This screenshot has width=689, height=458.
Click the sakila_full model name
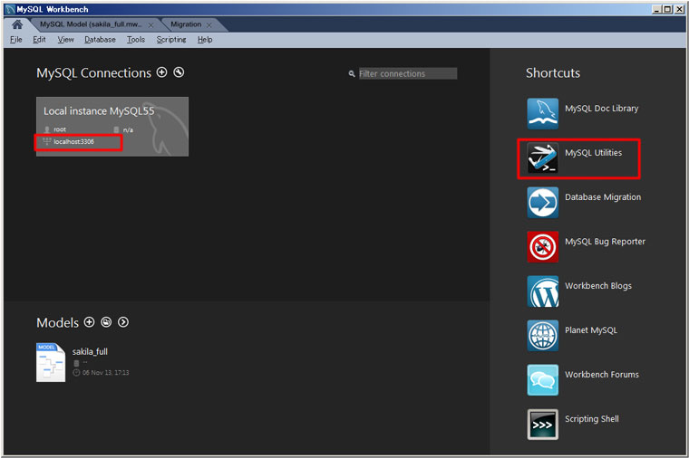pos(90,351)
